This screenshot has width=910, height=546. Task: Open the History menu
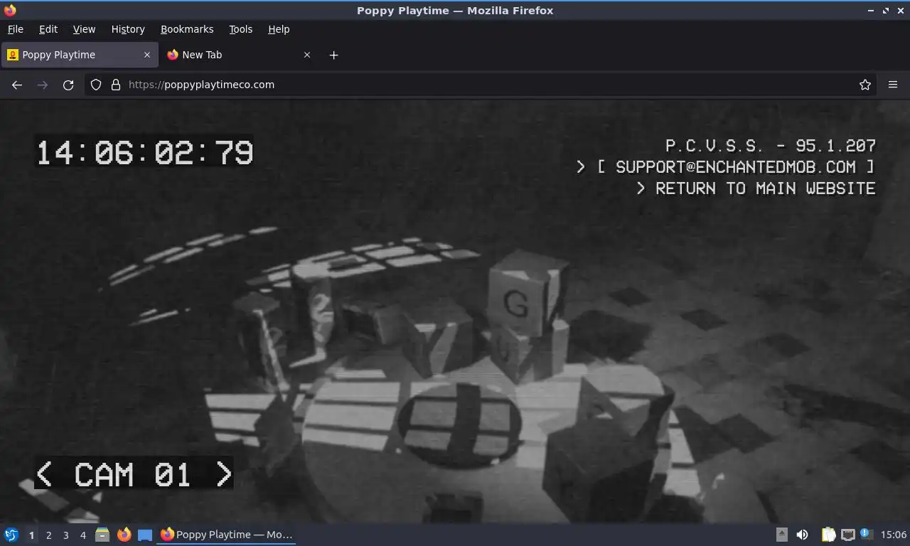click(128, 29)
